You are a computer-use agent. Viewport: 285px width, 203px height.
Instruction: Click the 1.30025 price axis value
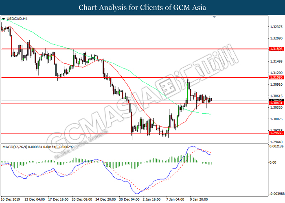pos(276,119)
